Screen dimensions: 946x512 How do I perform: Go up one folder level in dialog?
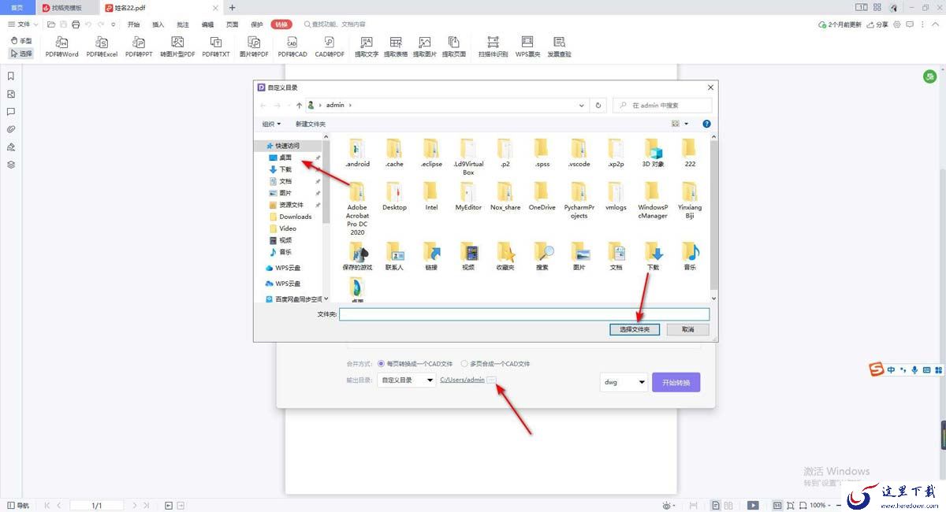pyautogui.click(x=300, y=105)
